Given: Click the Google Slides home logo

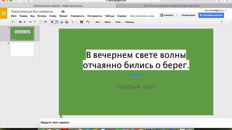Looking at the screenshot, I should coord(4,13).
